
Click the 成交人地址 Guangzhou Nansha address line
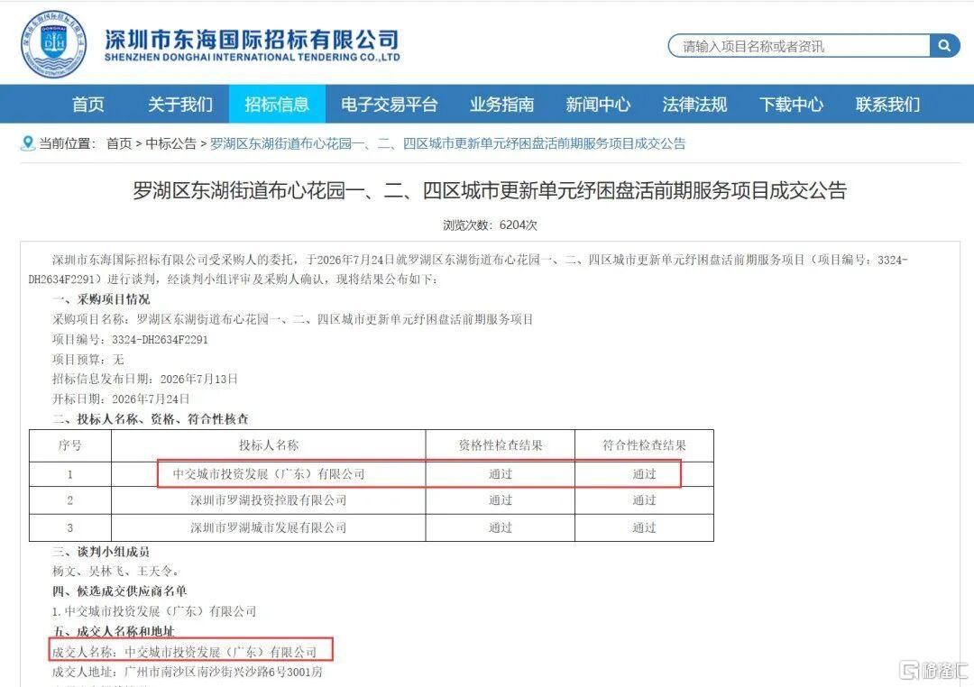click(187, 672)
